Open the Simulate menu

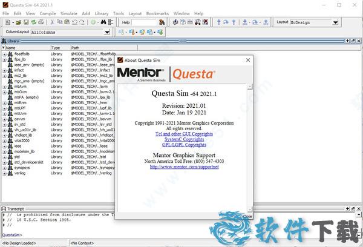[x=69, y=13]
